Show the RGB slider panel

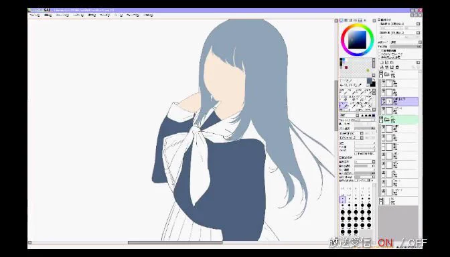click(346, 20)
